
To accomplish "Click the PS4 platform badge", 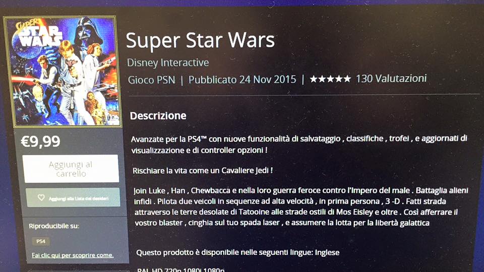I will click(41, 241).
